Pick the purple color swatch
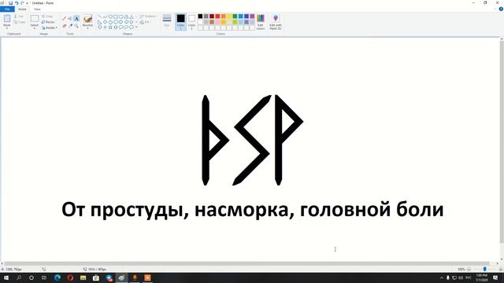Screen dimensions: 504x283 point(252,16)
